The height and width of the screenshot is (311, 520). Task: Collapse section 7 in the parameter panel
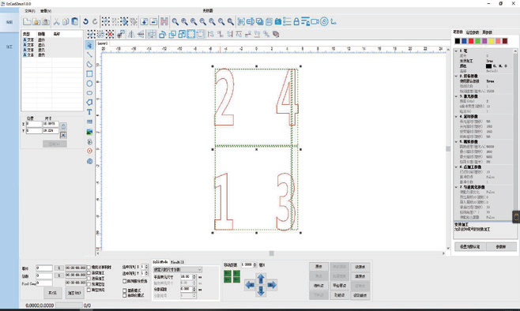pyautogui.click(x=456, y=187)
